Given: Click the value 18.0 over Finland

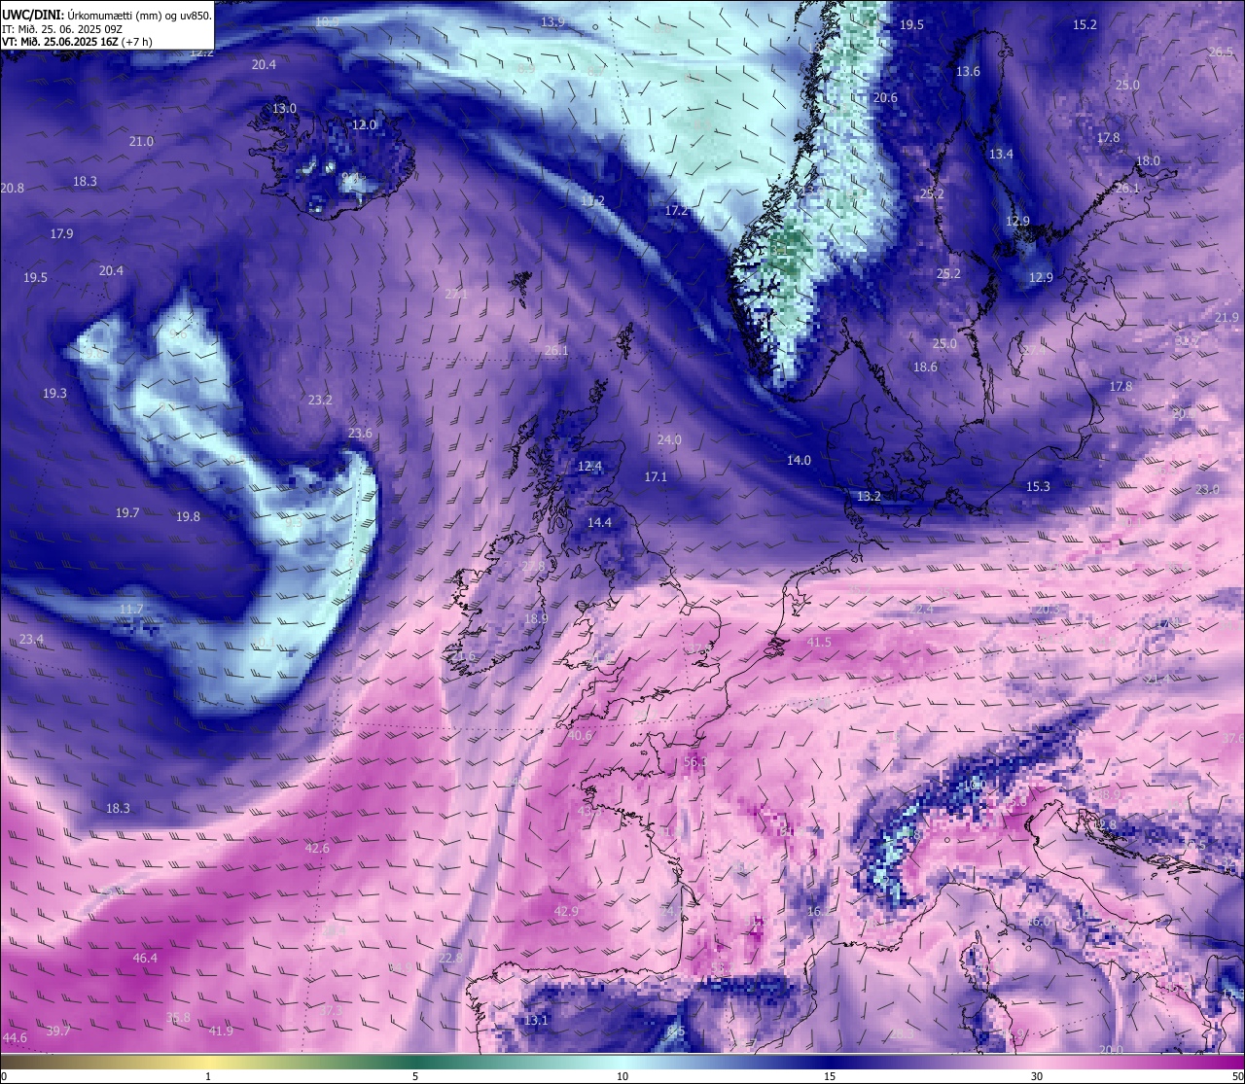Looking at the screenshot, I should [1148, 161].
